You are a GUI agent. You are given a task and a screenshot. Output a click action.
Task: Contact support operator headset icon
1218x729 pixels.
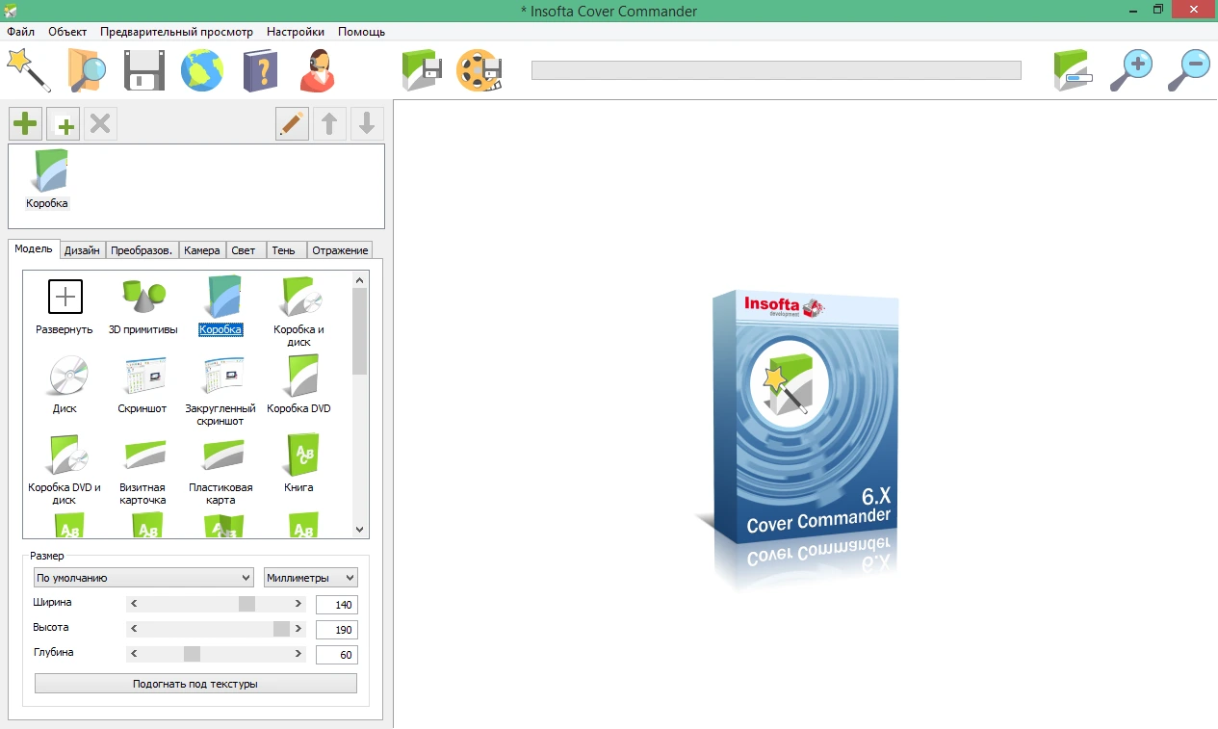click(317, 70)
